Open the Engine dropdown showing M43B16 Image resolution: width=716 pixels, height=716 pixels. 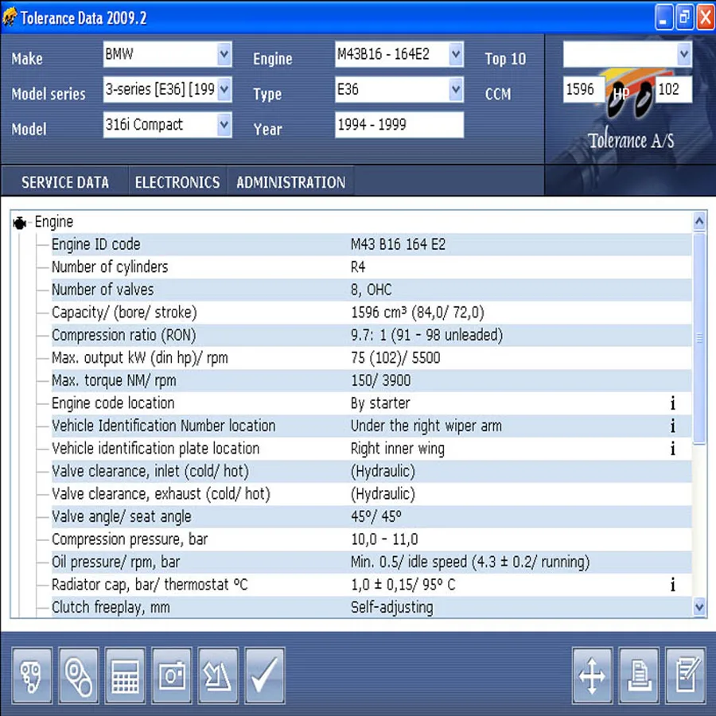click(456, 54)
